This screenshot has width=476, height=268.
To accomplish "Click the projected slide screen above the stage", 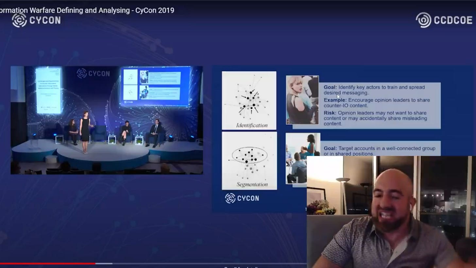I will 155,87.
